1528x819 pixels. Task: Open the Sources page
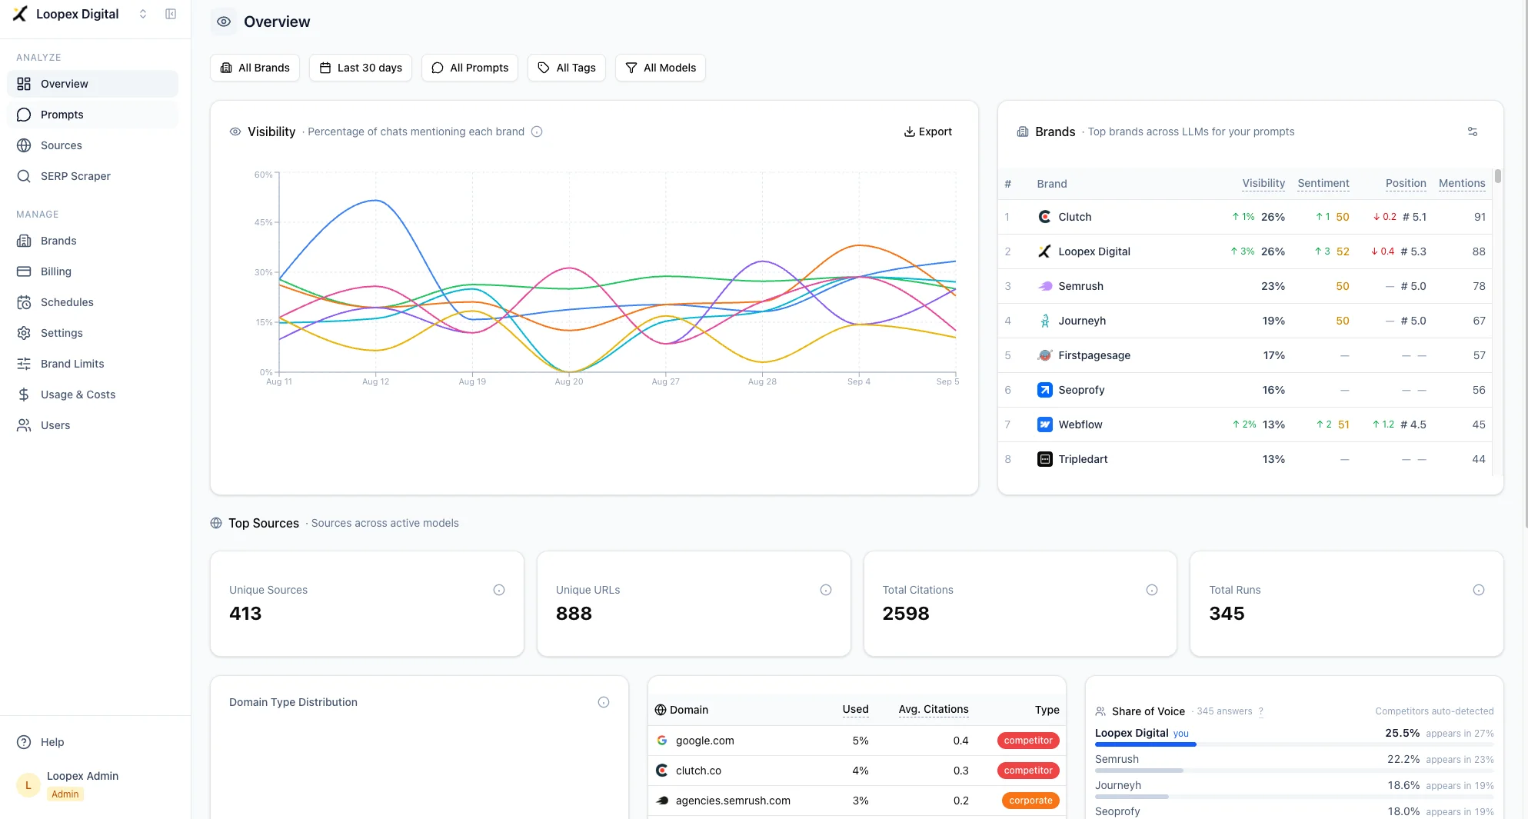click(x=92, y=145)
